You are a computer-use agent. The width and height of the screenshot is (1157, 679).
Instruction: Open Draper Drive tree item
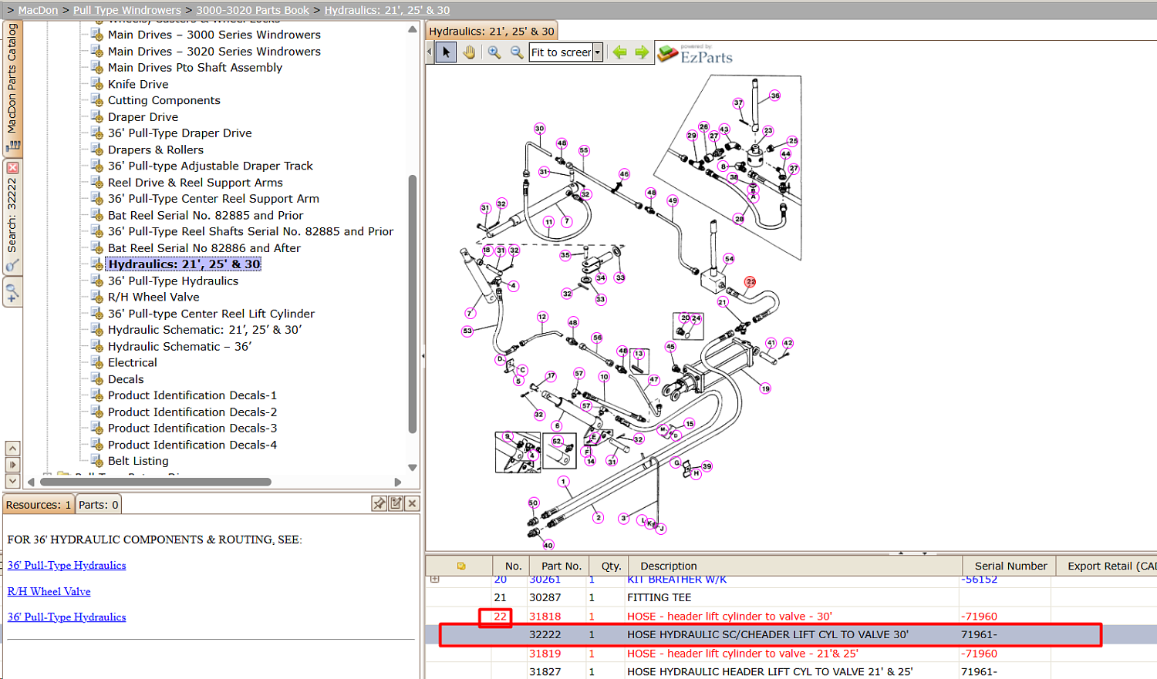143,117
